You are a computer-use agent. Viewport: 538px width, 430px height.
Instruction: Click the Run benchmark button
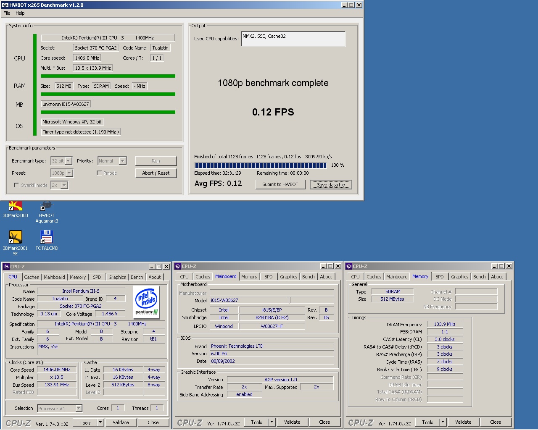156,161
